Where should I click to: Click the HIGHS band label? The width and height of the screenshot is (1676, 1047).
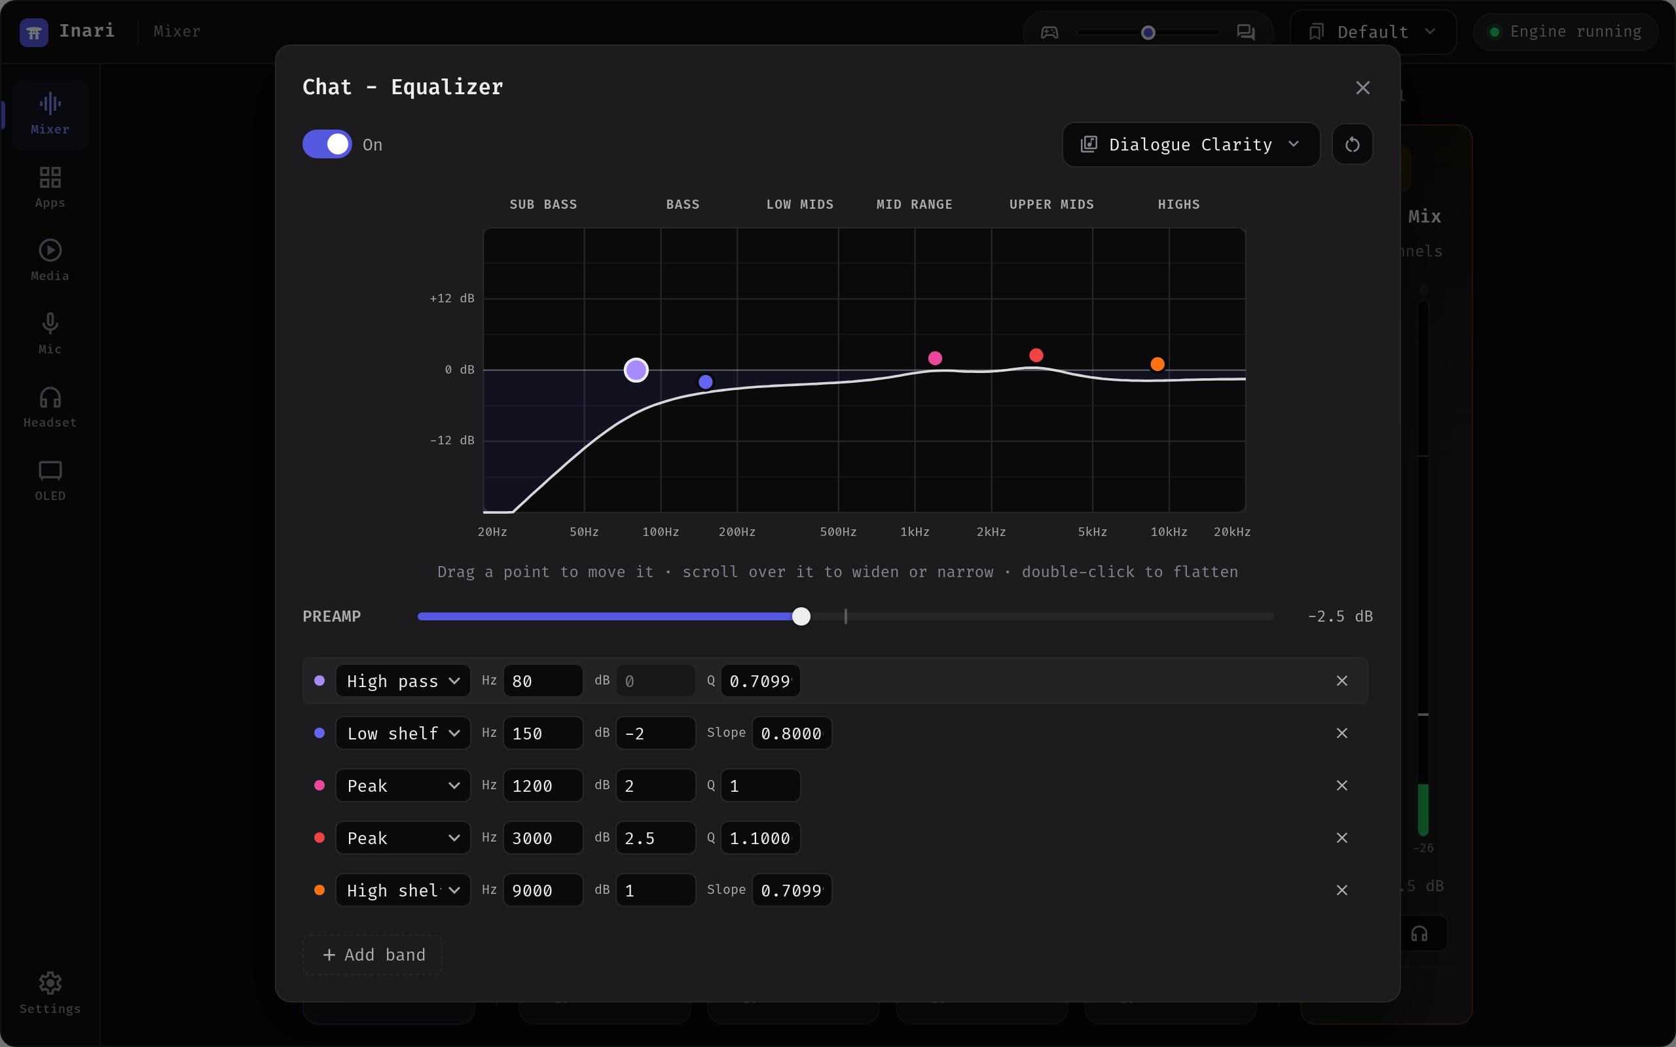tap(1178, 204)
